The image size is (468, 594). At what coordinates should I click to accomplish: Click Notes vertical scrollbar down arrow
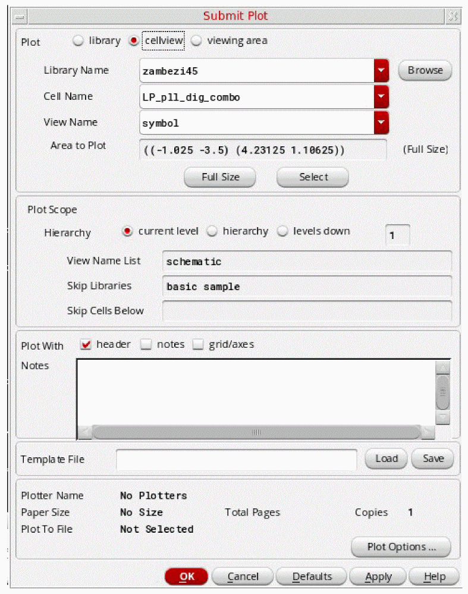[442, 417]
